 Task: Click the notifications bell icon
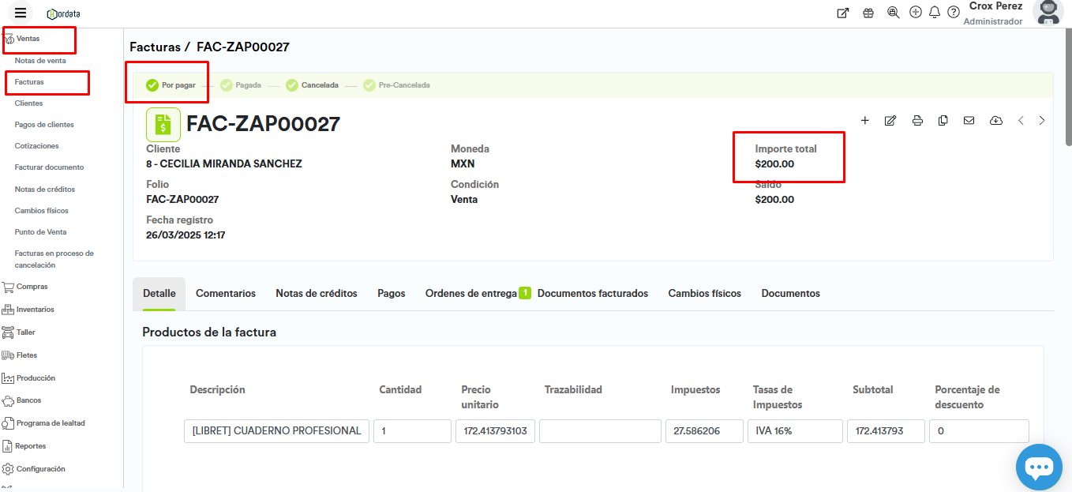coord(935,13)
